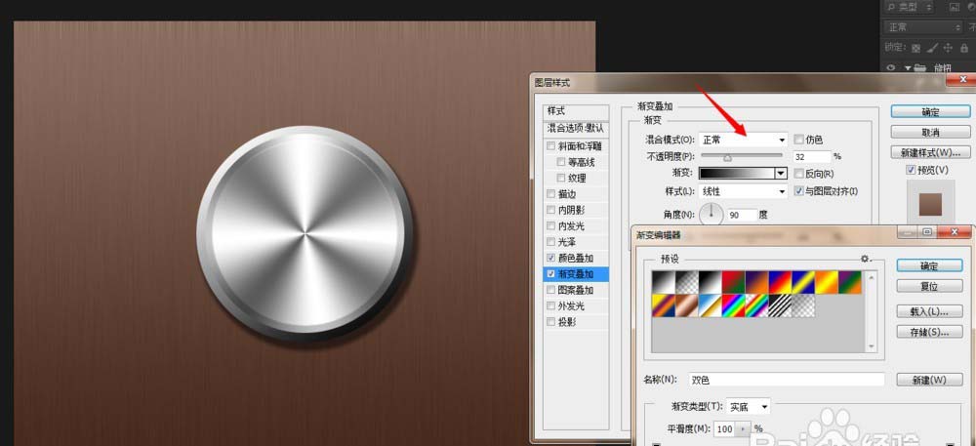Pick the copper gradient preset
This screenshot has height=446, width=976.
click(x=685, y=304)
